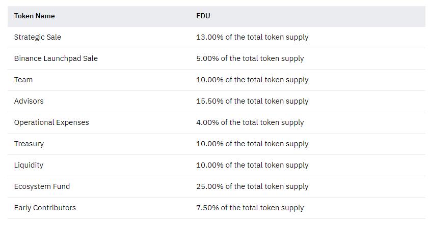428x227 pixels.
Task: Select the Operational Expenses label
Action: (x=51, y=122)
